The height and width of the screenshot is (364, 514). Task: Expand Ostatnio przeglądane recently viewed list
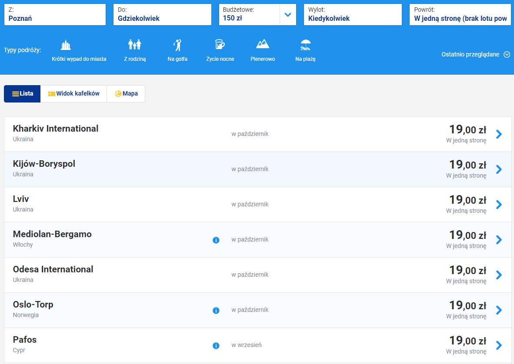(507, 55)
